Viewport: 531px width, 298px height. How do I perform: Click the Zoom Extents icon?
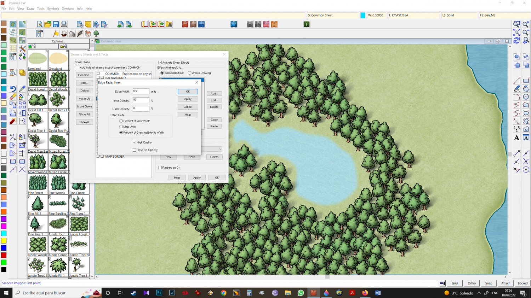coord(517,33)
